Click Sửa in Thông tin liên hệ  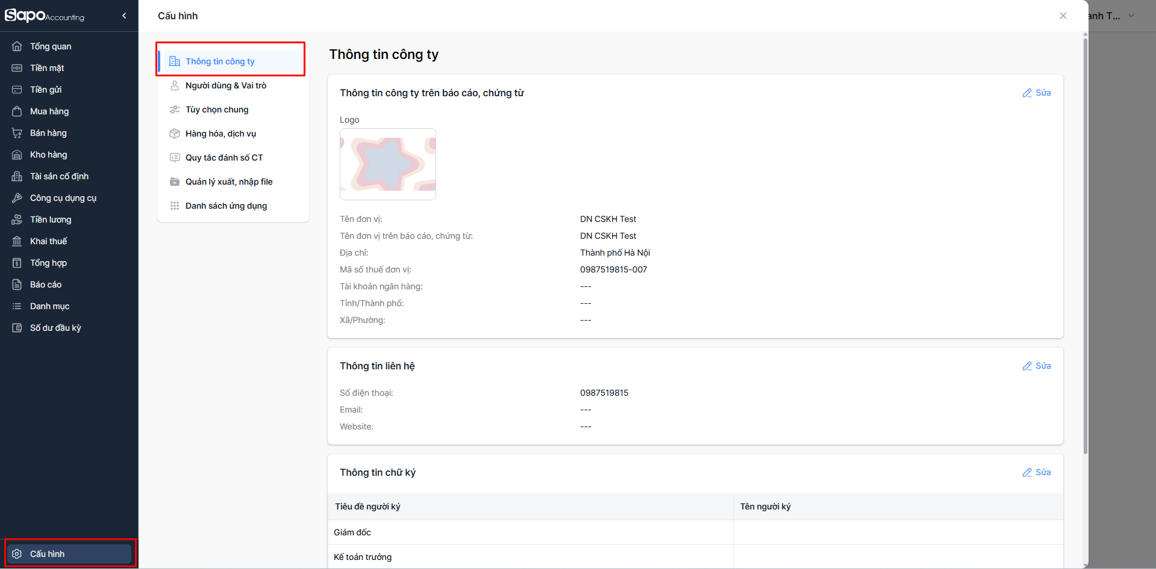1037,366
